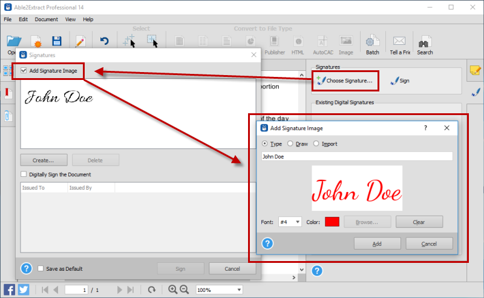This screenshot has width=484, height=298.
Task: Go to next page arrow
Action: click(x=119, y=290)
